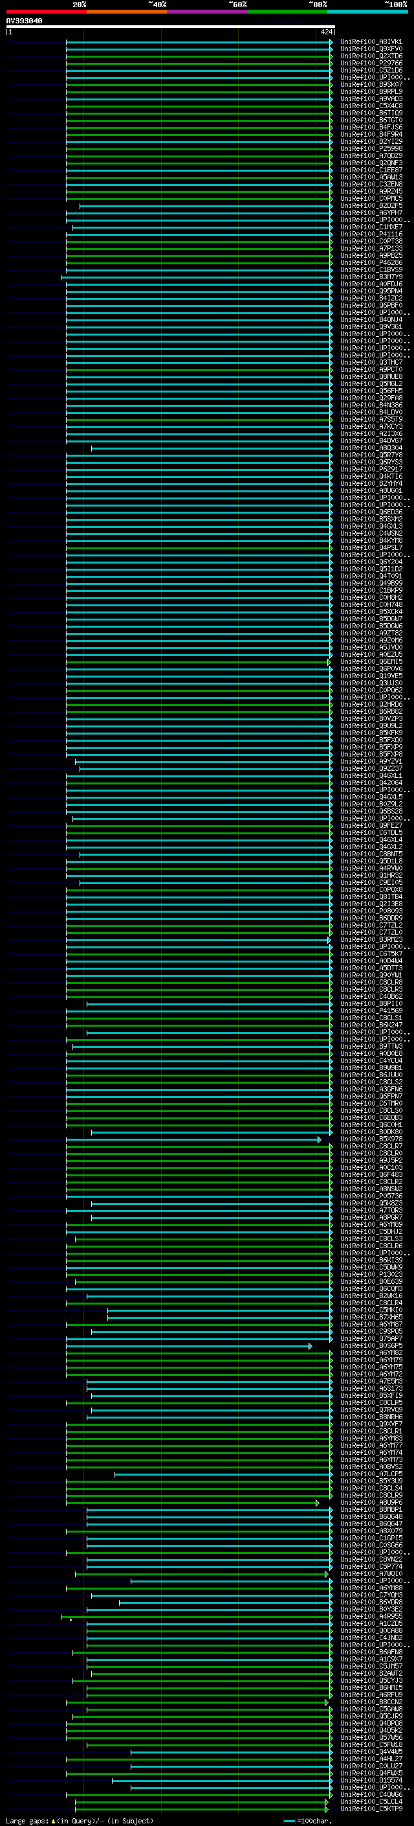Select hit label UniRef100_A6YPH7
Viewport: 414px width, 1826px height.
click(371, 213)
